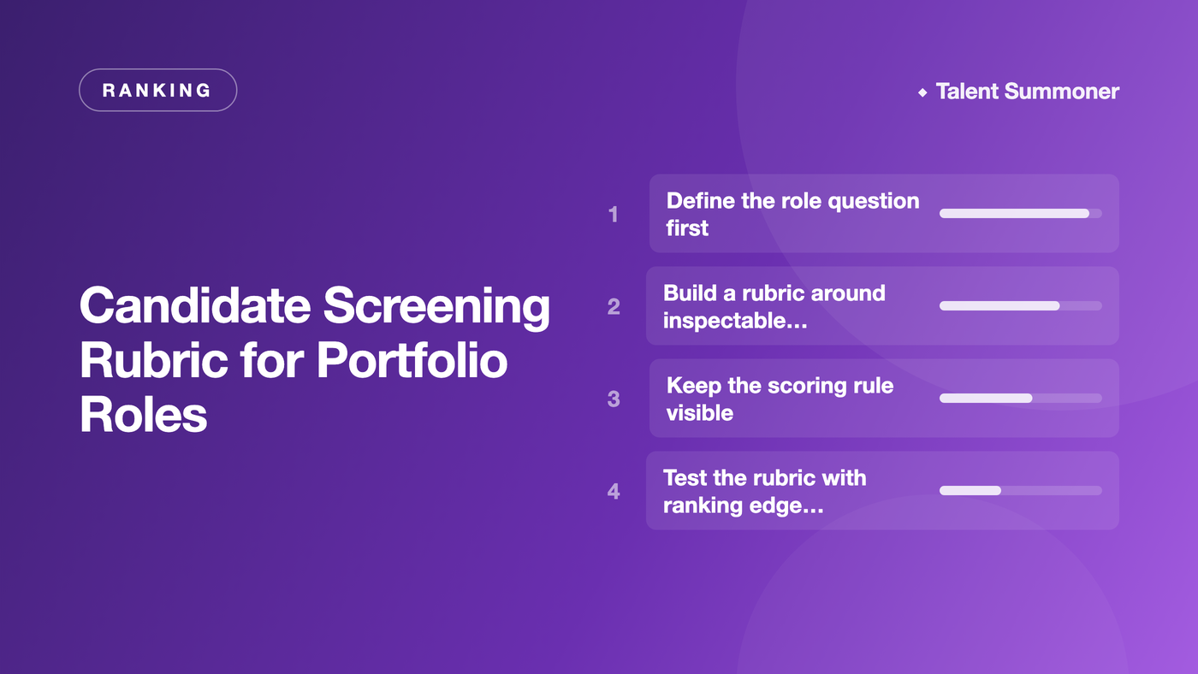Click the progress bar for 'Keep the scoring rule'
The image size is (1198, 674).
tap(1021, 399)
